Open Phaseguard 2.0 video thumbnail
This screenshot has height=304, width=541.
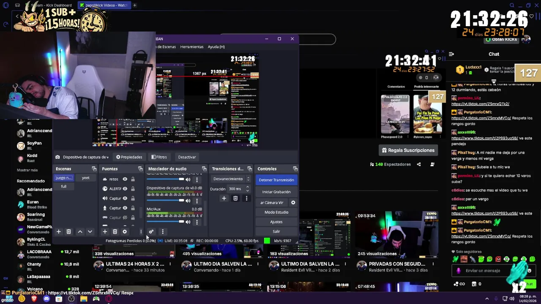(x=395, y=114)
